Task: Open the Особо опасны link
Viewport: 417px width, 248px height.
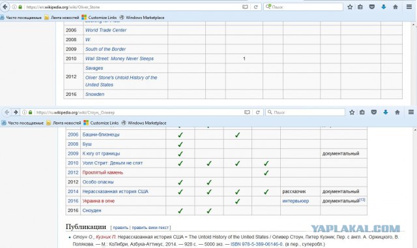Action: pyautogui.click(x=98, y=182)
